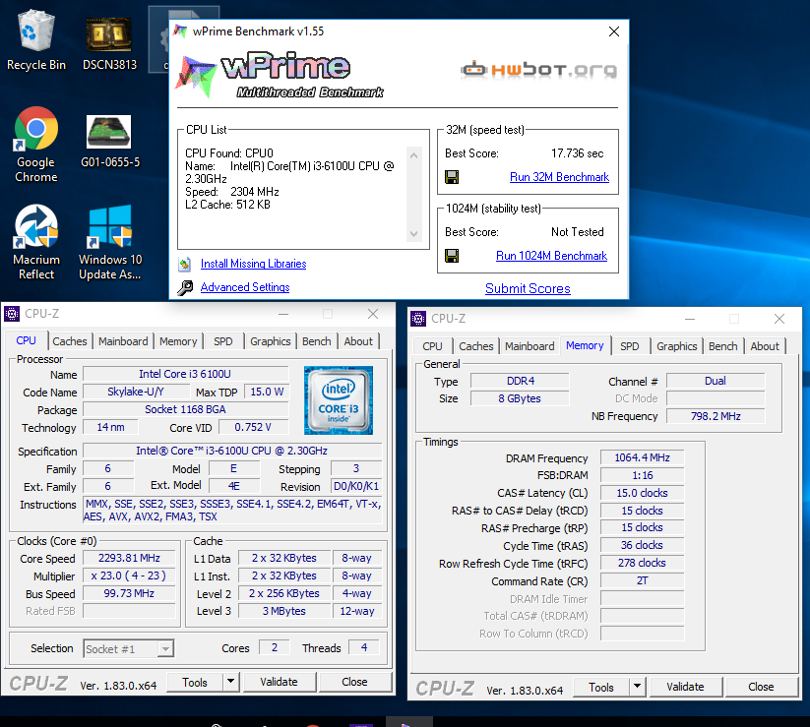Viewport: 810px width, 727px height.
Task: Open About tab in right CPU-Z
Action: (765, 346)
